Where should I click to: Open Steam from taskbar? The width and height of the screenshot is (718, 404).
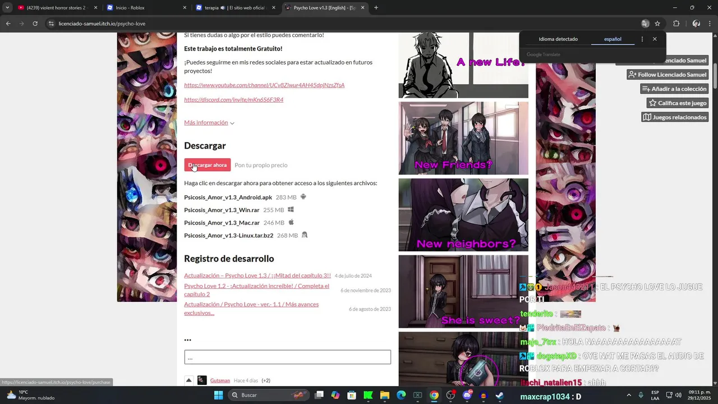(500, 395)
